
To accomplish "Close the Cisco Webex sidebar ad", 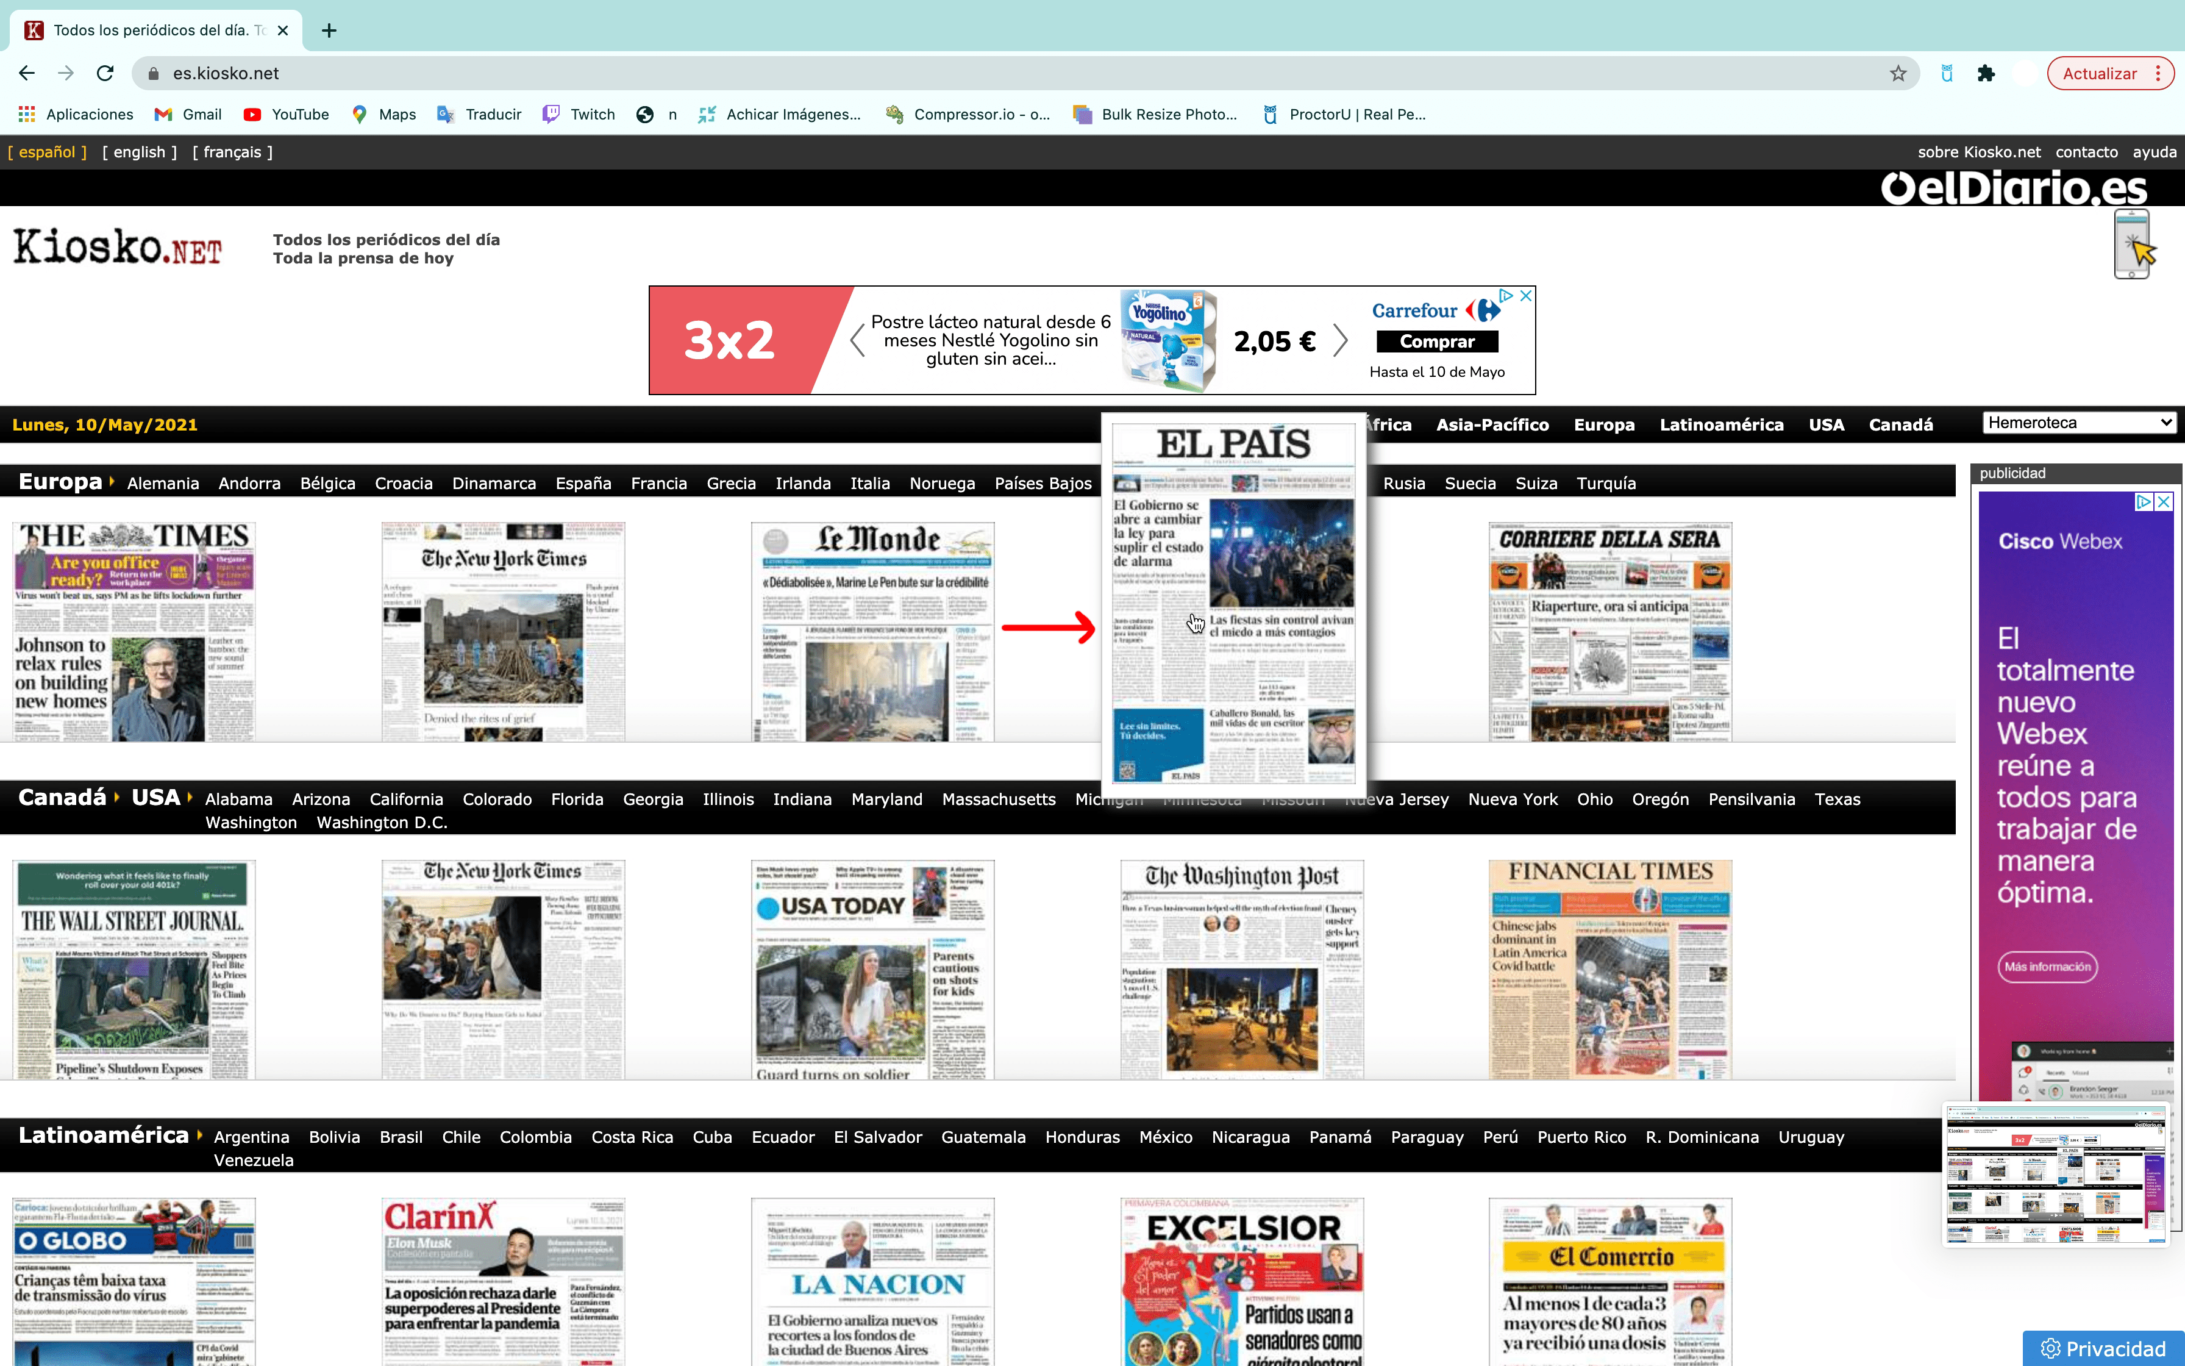I will click(x=2164, y=501).
